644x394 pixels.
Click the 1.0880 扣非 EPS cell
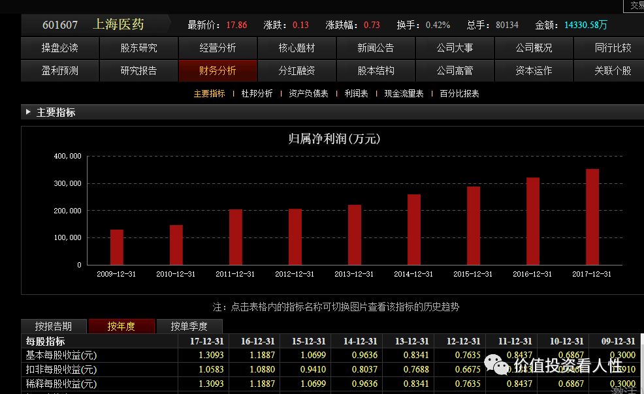click(x=263, y=369)
